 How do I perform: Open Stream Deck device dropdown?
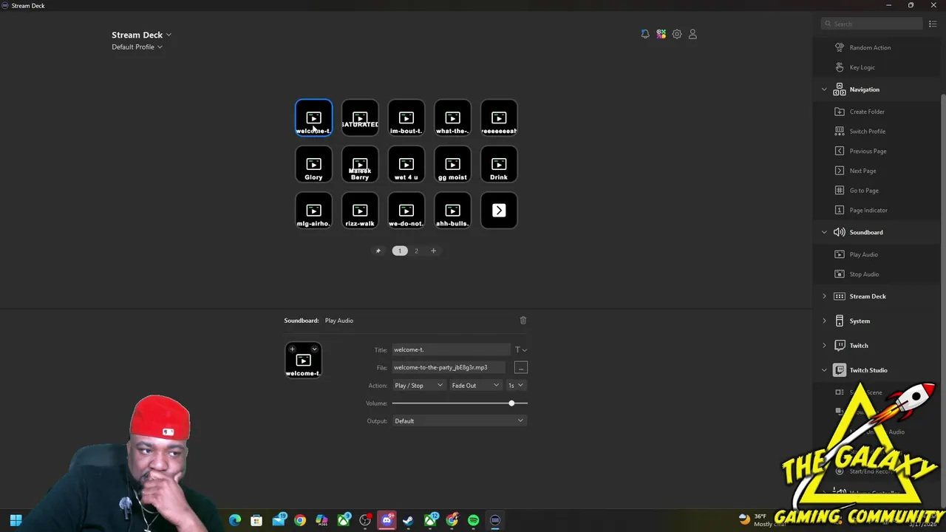click(x=141, y=35)
